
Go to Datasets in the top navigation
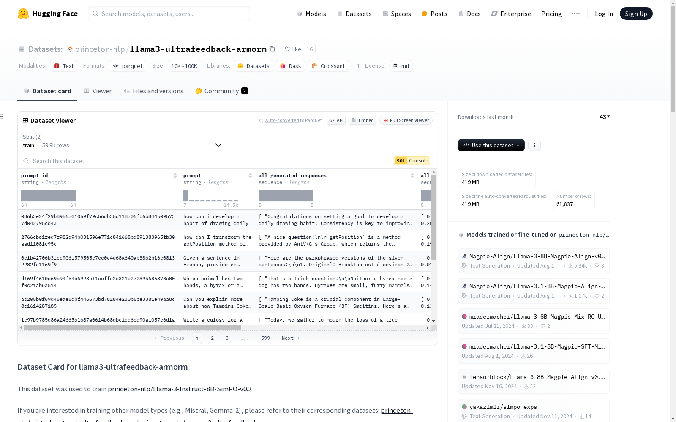354,14
